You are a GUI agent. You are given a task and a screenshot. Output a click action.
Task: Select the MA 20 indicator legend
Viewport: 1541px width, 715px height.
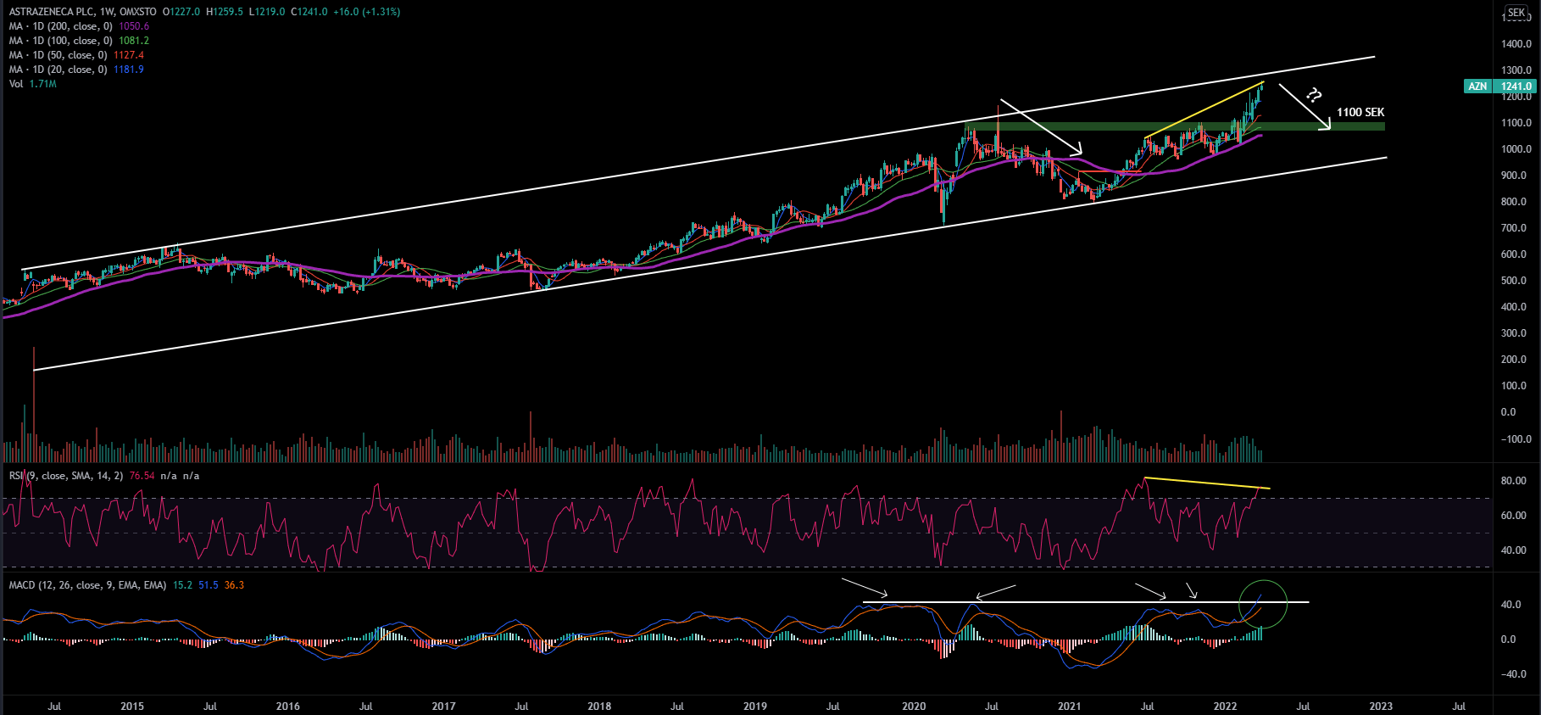pos(58,70)
